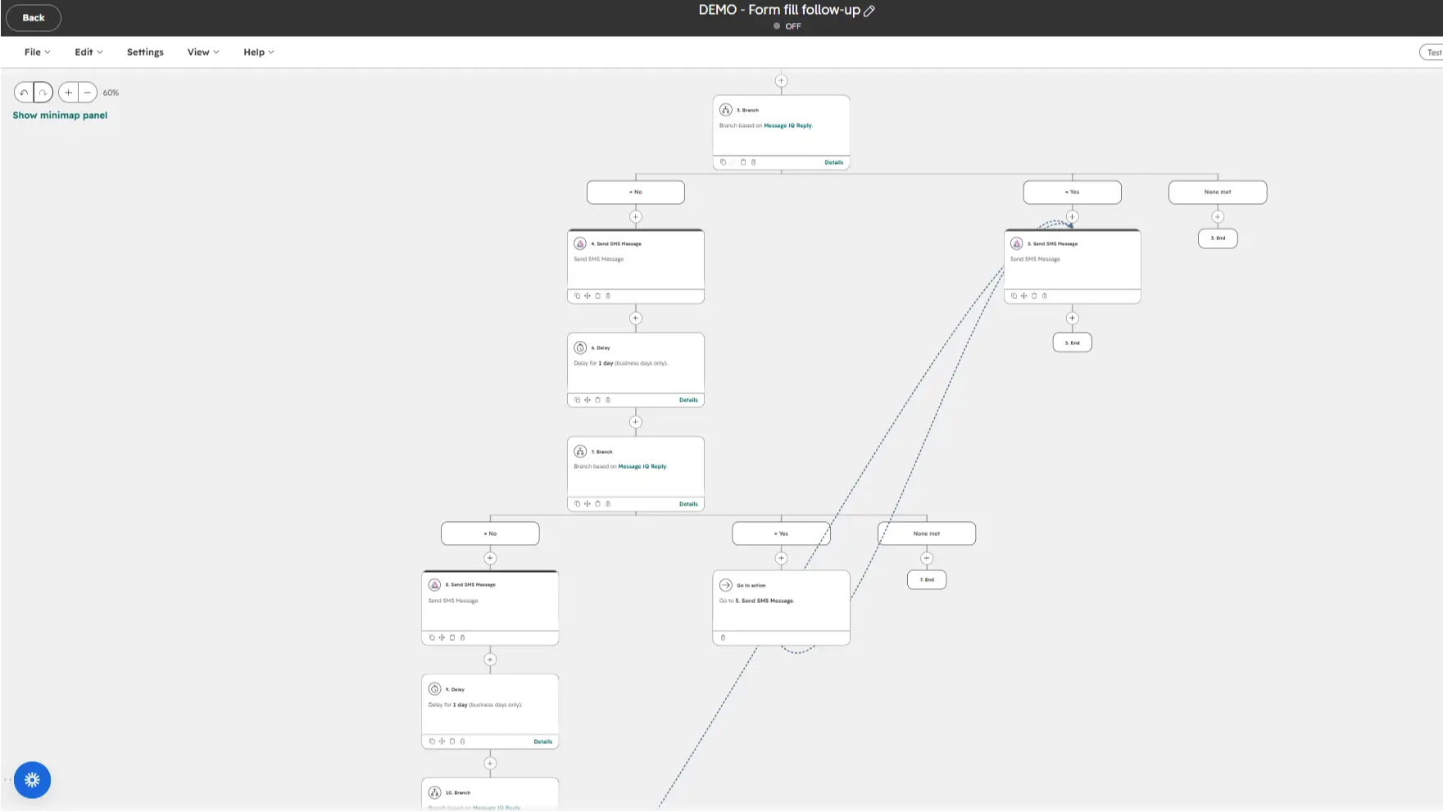Screen dimensions: 1443x812
Task: Open Details on 6. Delay card
Action: 688,400
